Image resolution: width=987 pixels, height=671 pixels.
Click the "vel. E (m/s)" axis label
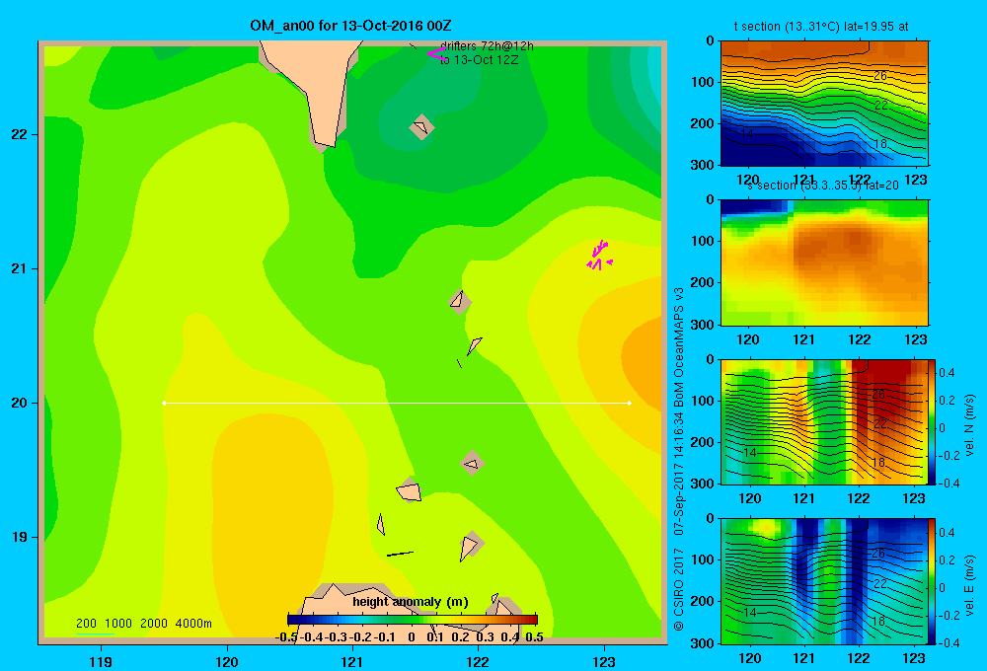coord(969,584)
